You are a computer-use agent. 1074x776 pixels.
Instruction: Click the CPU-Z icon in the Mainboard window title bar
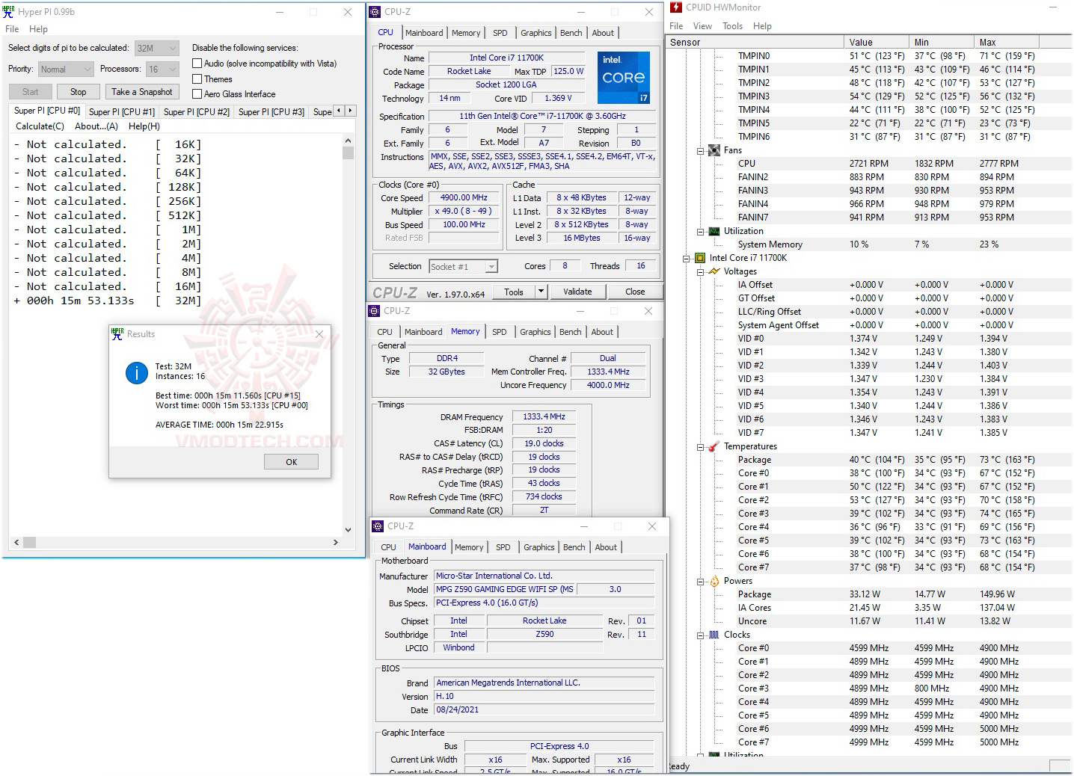point(378,526)
